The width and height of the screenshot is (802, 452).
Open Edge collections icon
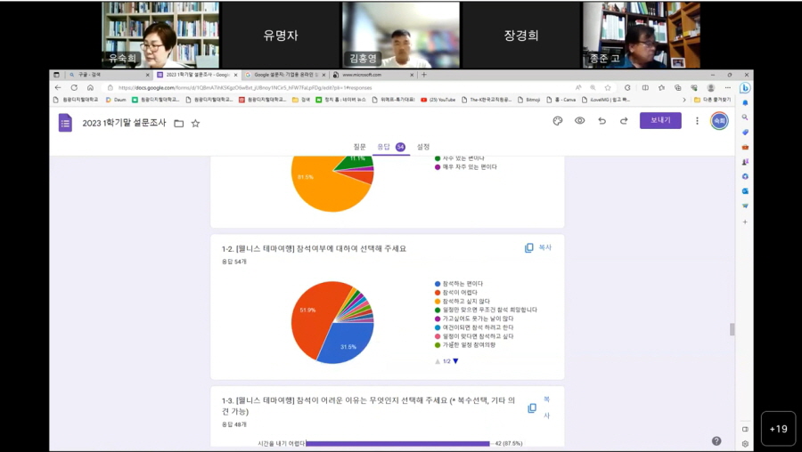coord(678,88)
